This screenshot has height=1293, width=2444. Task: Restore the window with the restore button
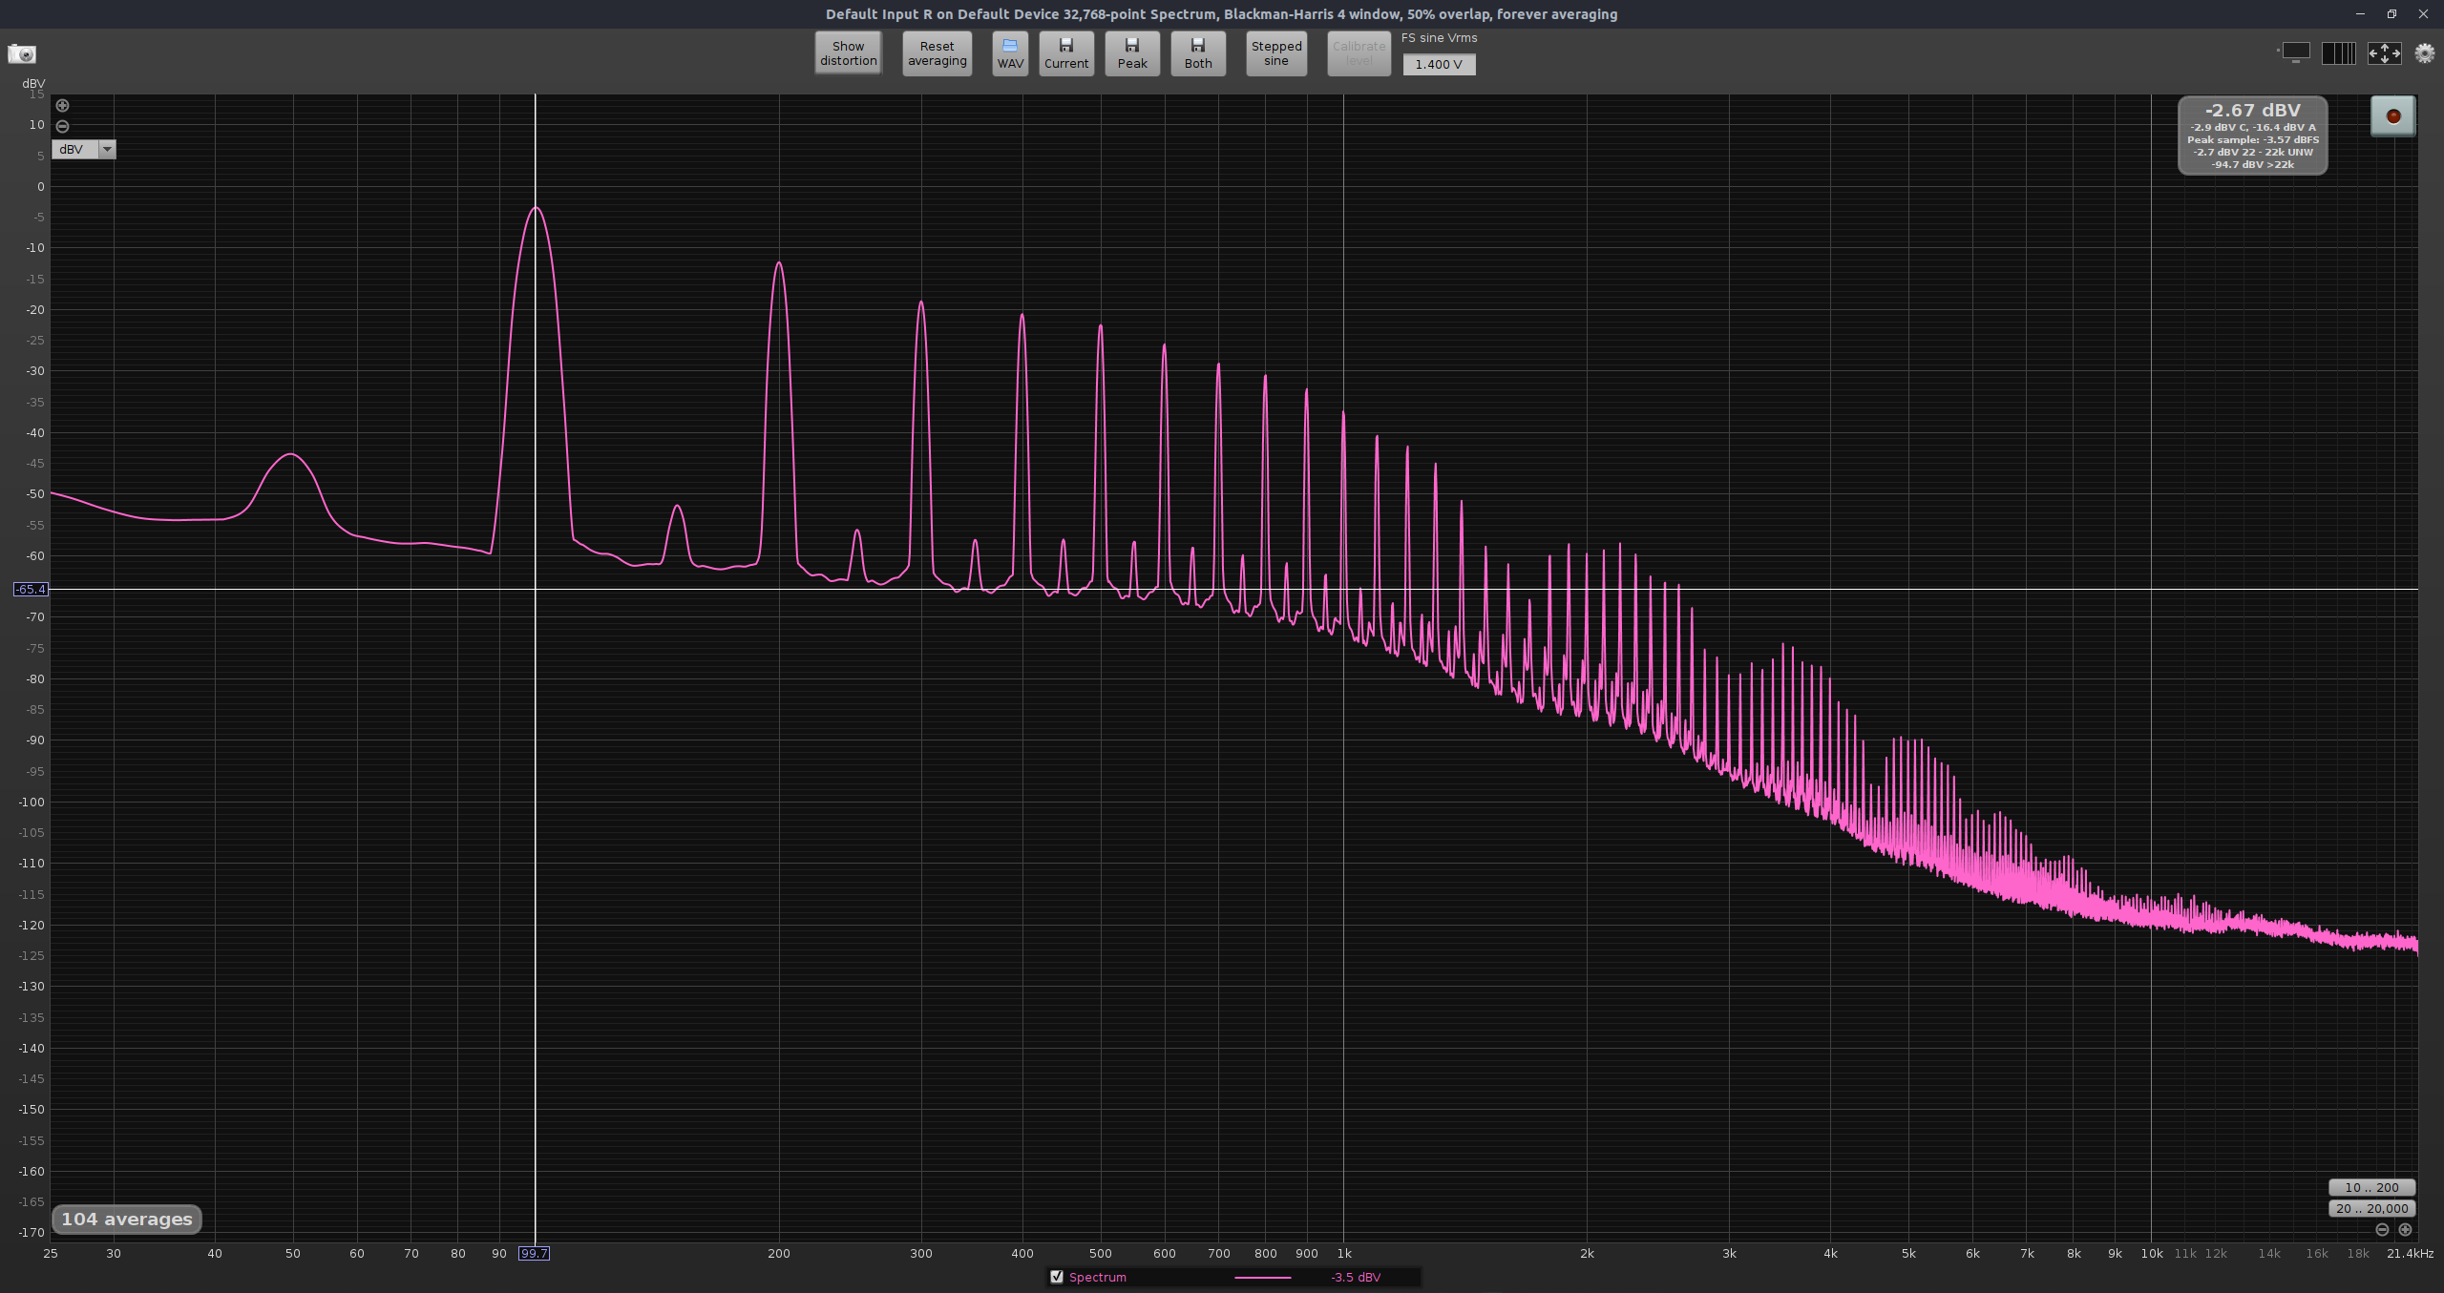(2391, 14)
